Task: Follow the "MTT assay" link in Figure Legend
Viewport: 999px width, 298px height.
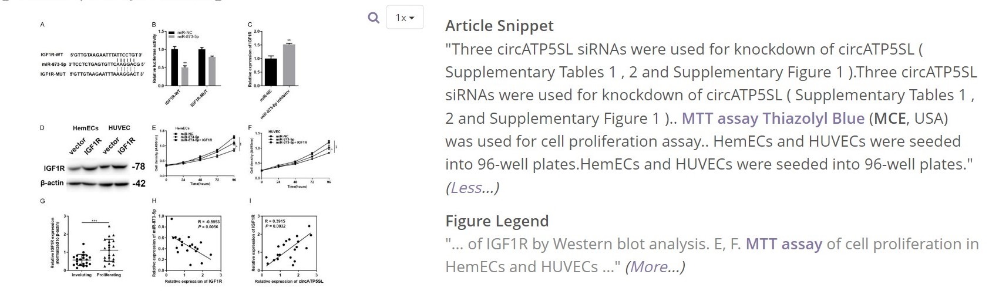Action: [x=783, y=244]
